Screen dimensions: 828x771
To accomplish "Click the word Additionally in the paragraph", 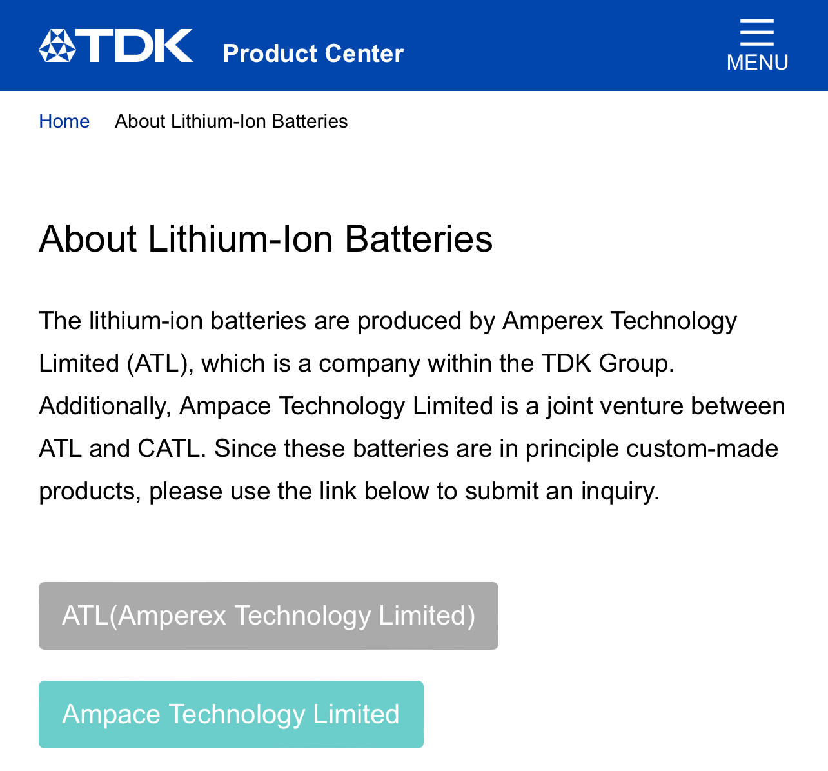I will pos(101,406).
